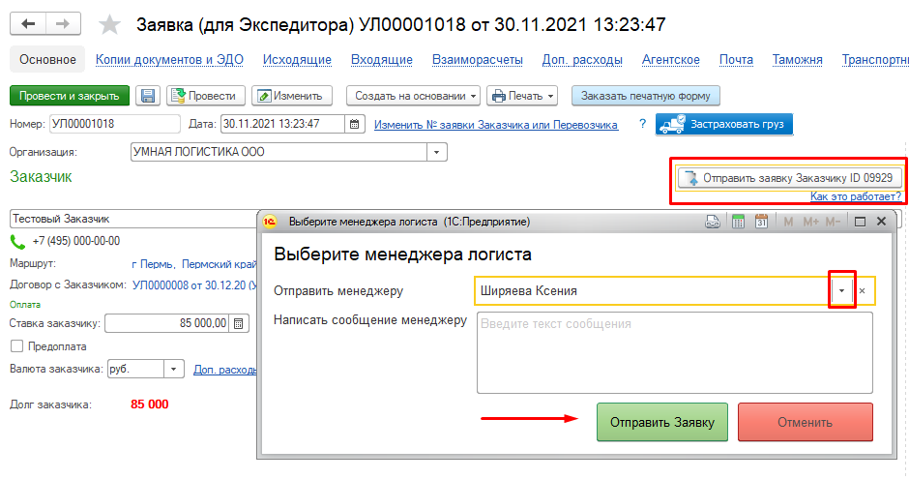Click the Ширяева Ксения manager field

pyautogui.click(x=653, y=291)
